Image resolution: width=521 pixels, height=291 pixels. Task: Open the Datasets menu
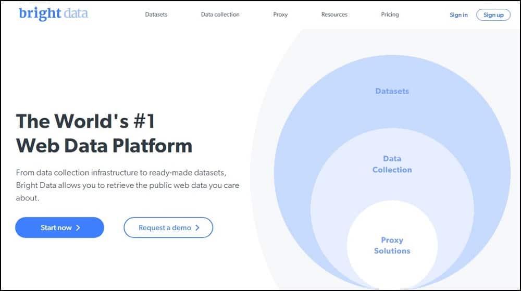(156, 15)
